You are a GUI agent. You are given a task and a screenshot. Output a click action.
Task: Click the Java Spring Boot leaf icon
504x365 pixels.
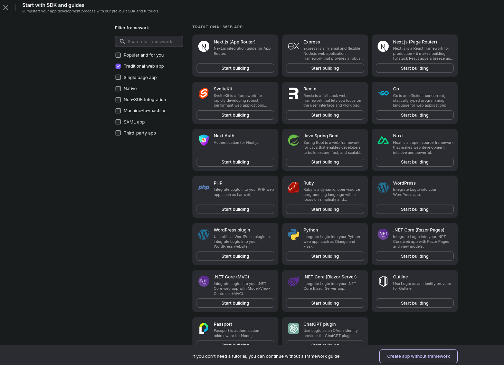tap(293, 140)
